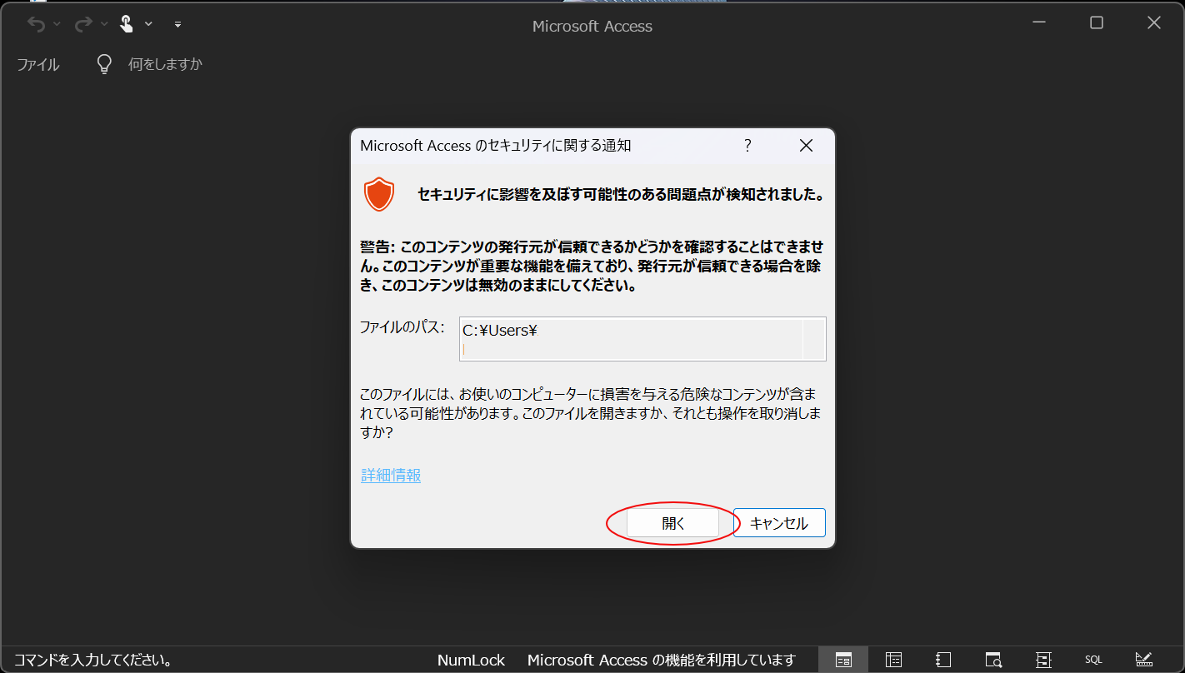Open the Redo history dropdown arrow
The width and height of the screenshot is (1185, 673).
click(104, 24)
